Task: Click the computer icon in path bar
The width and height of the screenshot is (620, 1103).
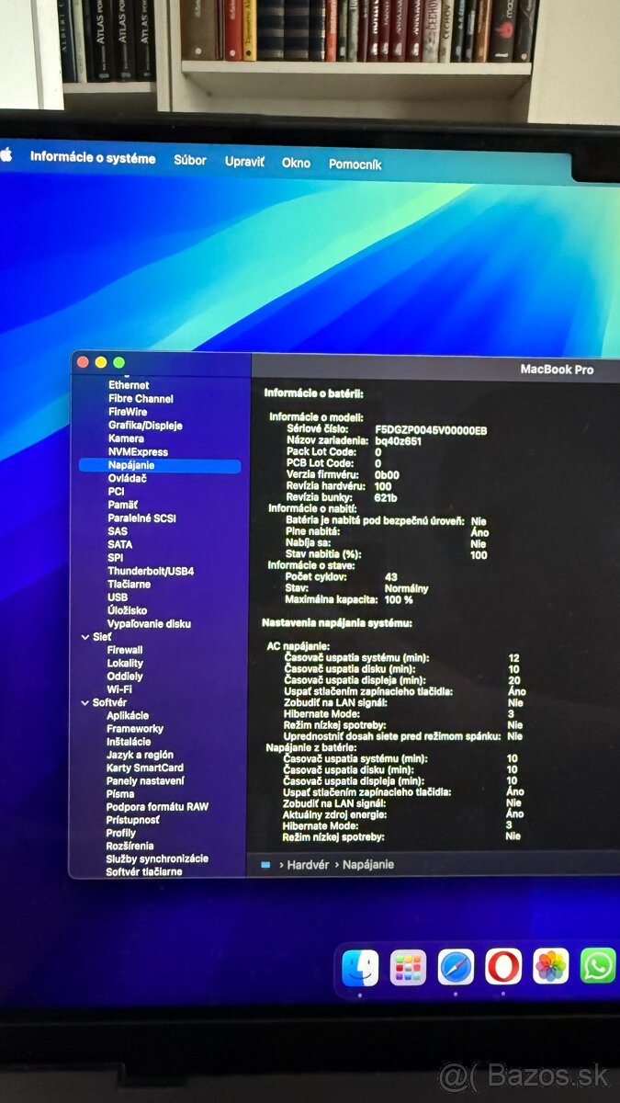Action: [x=266, y=864]
